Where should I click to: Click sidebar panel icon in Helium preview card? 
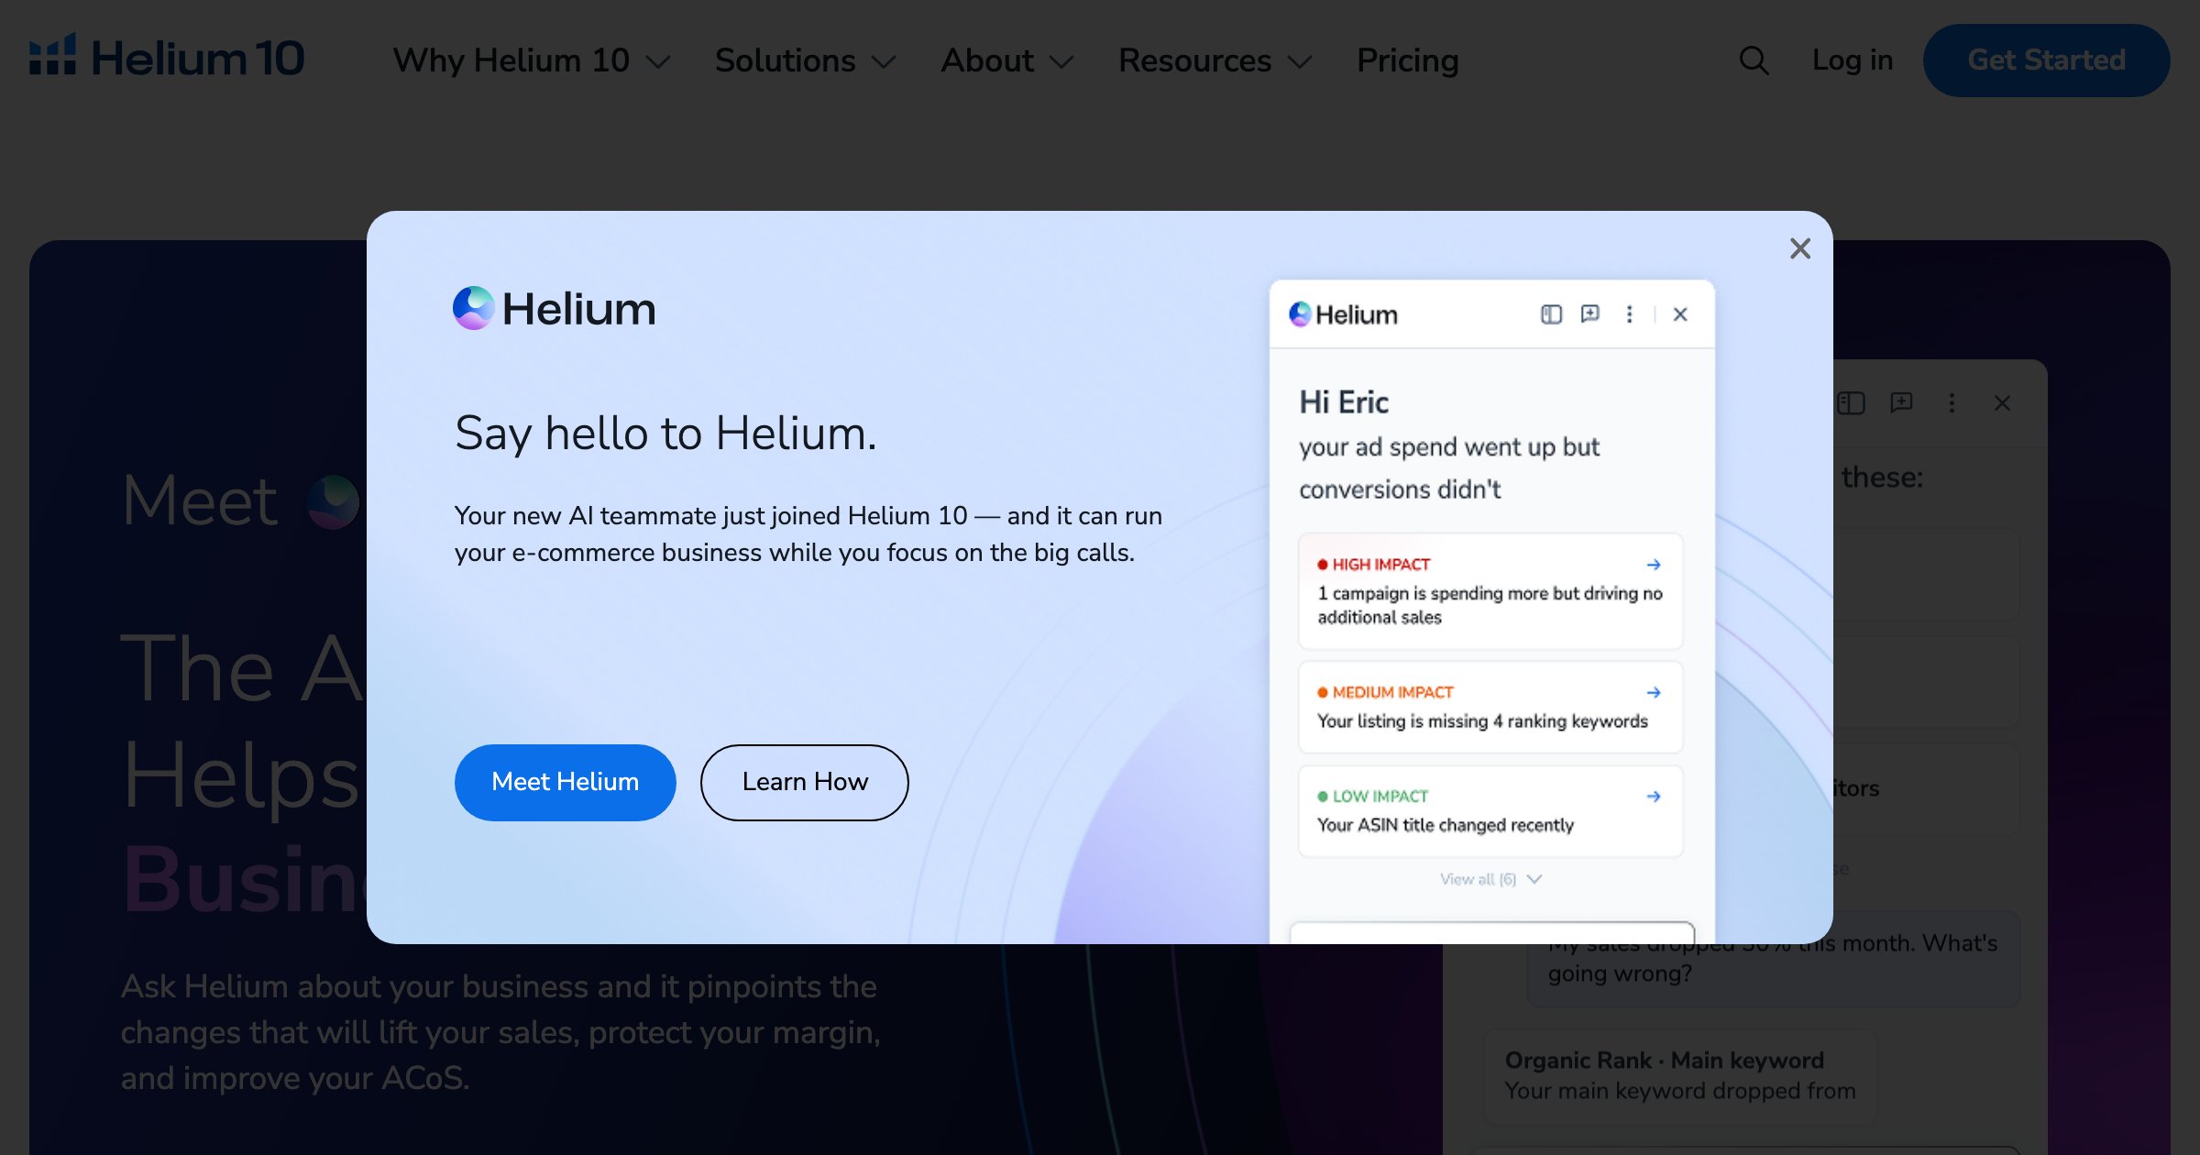[x=1551, y=314]
